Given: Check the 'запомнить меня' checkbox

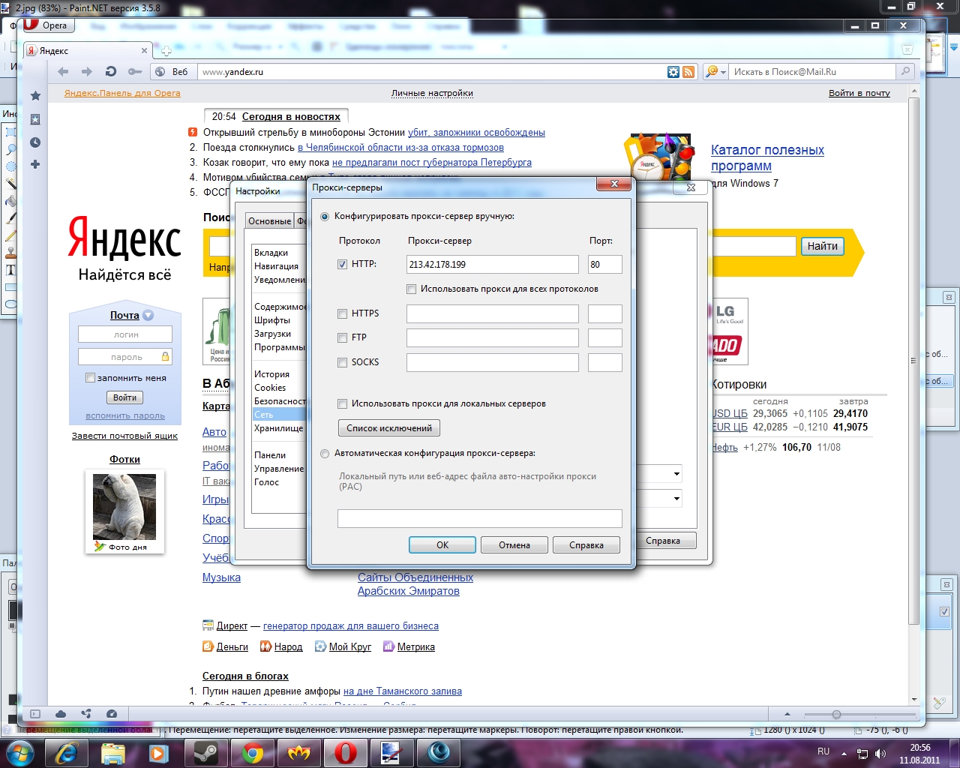Looking at the screenshot, I should 90,378.
